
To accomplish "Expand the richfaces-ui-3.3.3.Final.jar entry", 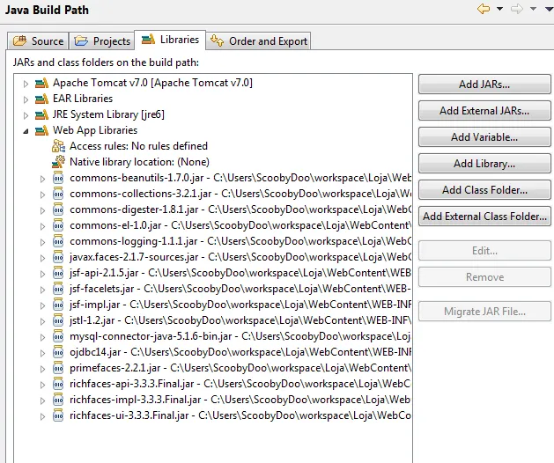I will tap(43, 416).
